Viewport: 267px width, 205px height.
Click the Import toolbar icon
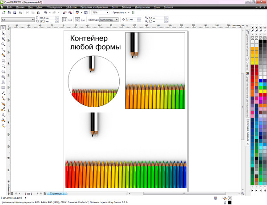point(65,12)
